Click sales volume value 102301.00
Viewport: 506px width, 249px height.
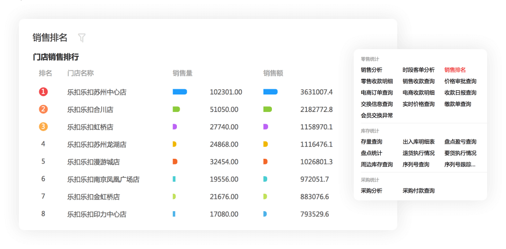(226, 92)
